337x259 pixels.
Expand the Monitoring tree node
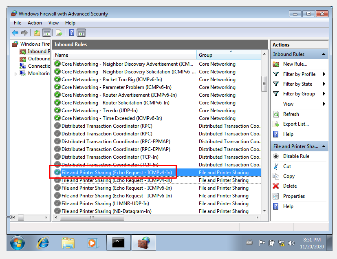15,74
